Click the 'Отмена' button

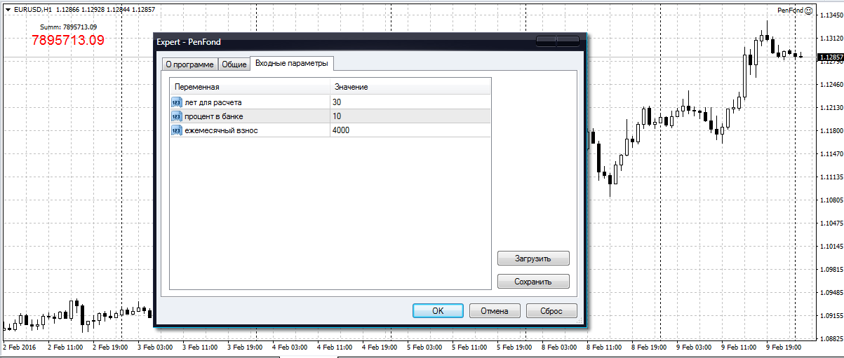click(495, 311)
